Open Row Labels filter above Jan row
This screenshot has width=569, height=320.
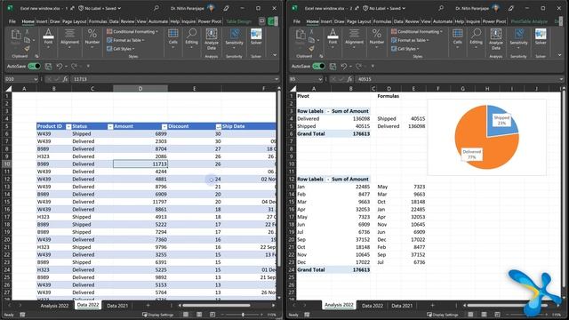pyautogui.click(x=328, y=180)
